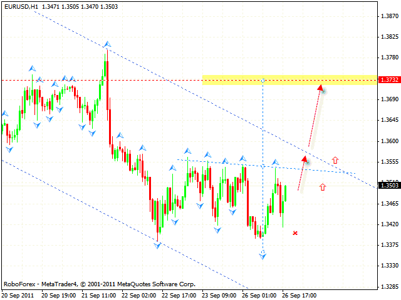This screenshot has height=300, width=401.
Task: Click the 1.3285 price axis label
Action: point(390,287)
